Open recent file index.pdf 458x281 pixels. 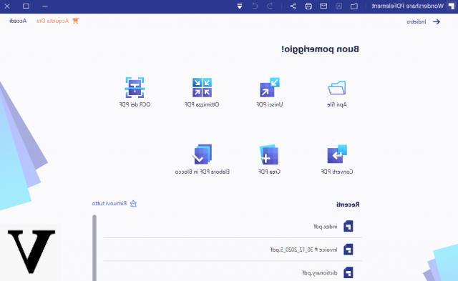coord(232,226)
